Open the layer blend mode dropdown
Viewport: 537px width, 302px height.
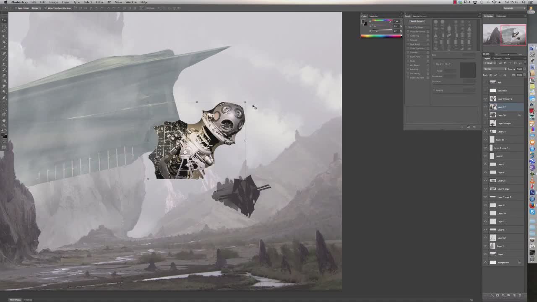[495, 69]
